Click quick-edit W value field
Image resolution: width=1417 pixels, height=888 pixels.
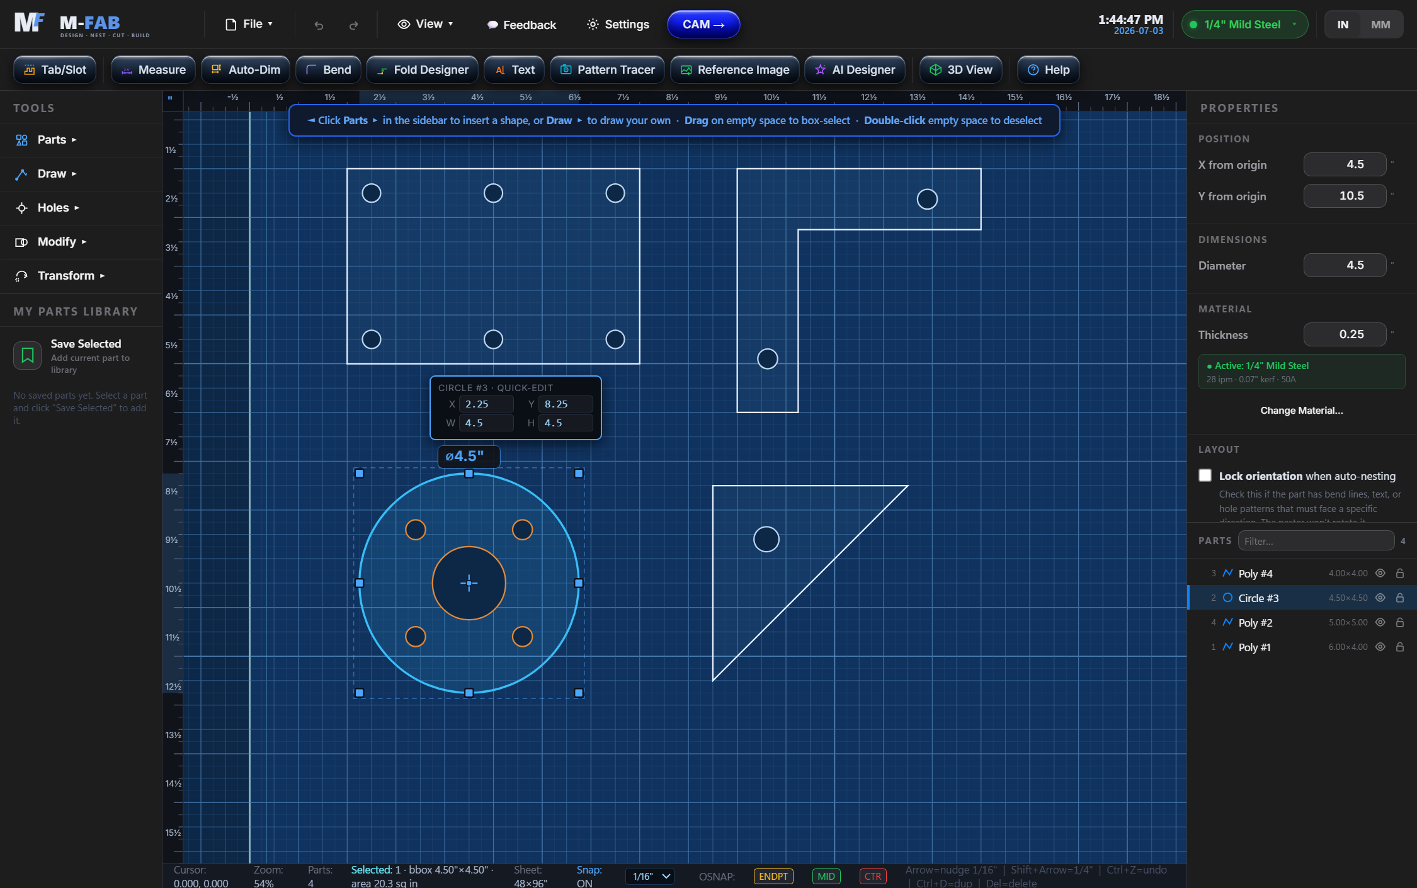point(486,423)
